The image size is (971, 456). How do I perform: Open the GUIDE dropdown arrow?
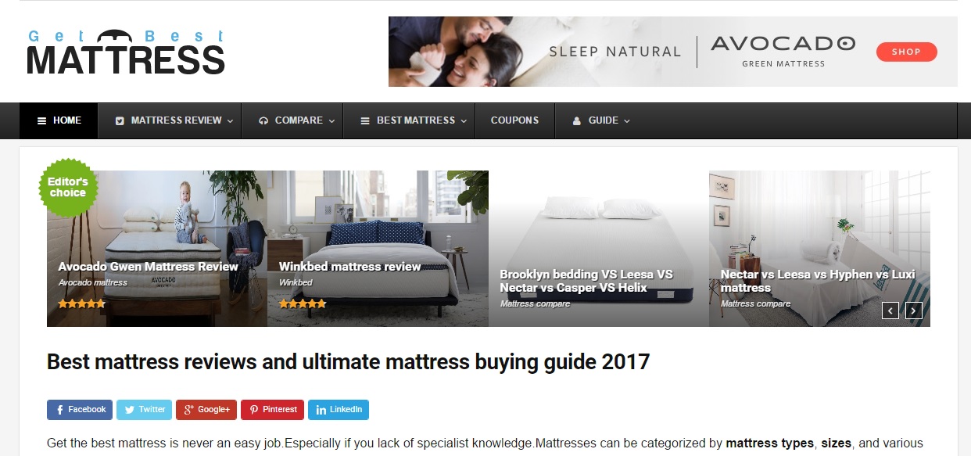[627, 121]
